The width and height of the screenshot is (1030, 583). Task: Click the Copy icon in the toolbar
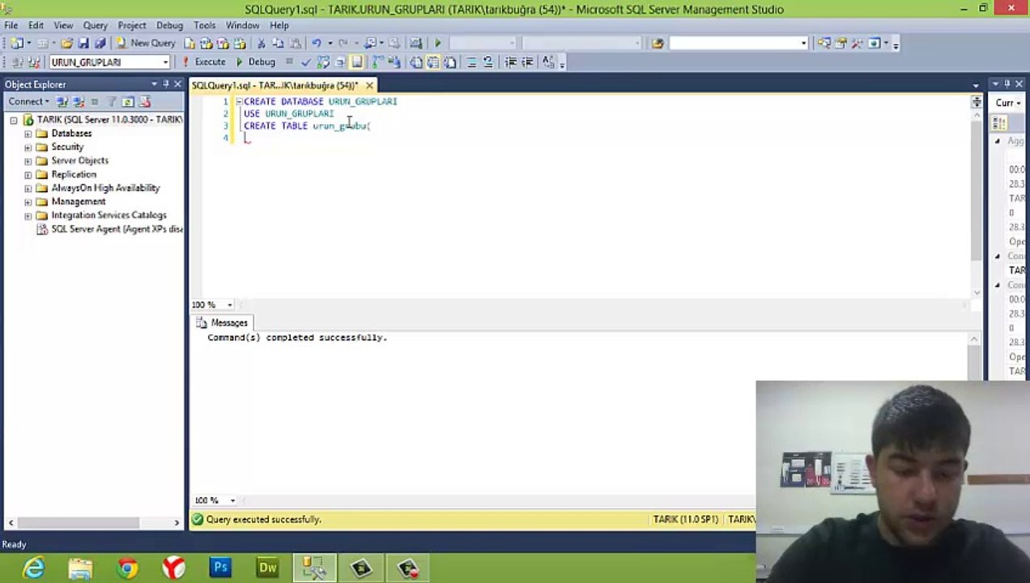pyautogui.click(x=278, y=43)
